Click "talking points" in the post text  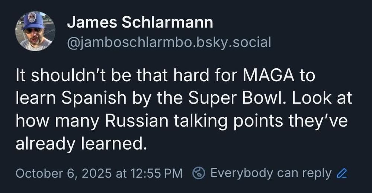(221, 121)
